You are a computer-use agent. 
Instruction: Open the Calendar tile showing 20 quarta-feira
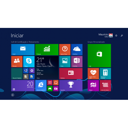(23, 86)
